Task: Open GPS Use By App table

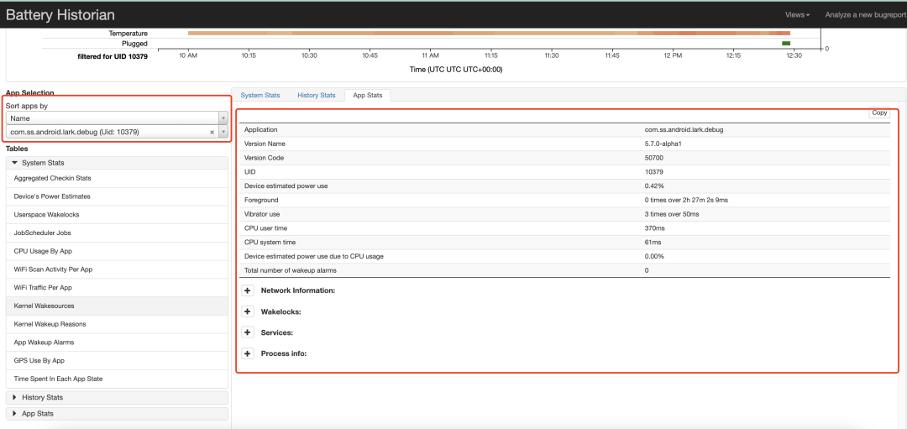Action: point(117,360)
